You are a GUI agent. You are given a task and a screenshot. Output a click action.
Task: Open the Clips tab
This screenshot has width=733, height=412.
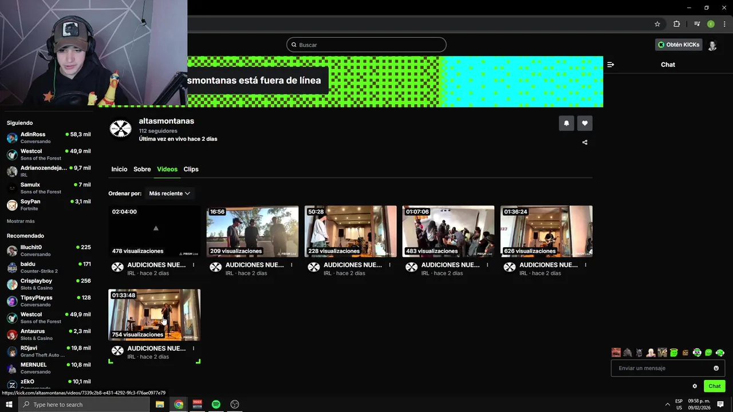click(x=191, y=169)
